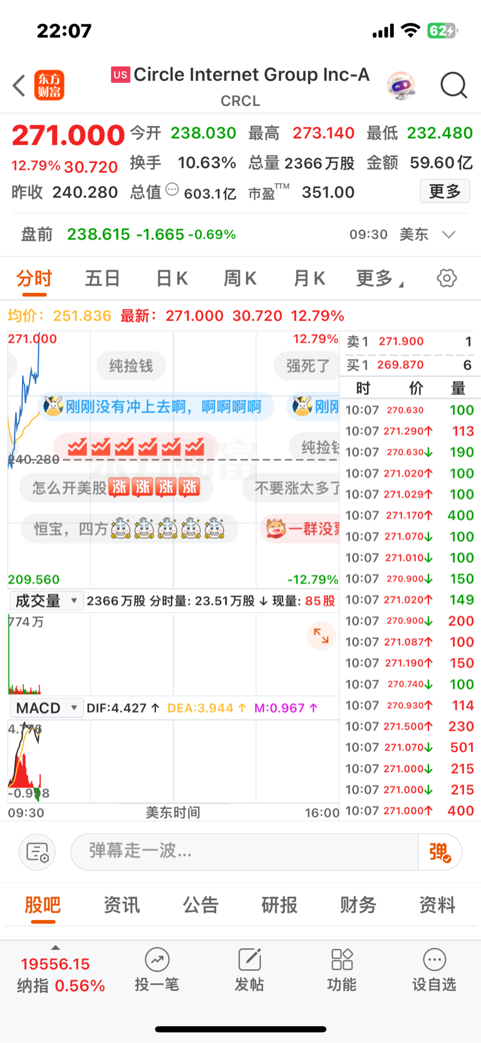Tap the 发帖 compose post icon
Image resolution: width=481 pixels, height=1043 pixels.
click(249, 970)
